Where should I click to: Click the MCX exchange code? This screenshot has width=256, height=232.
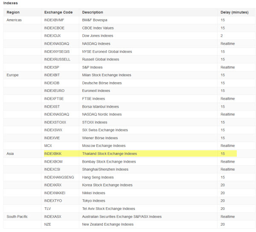(x=48, y=146)
